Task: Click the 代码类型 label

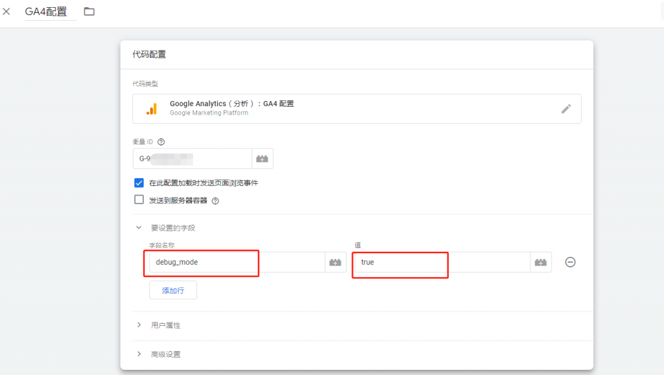Action: click(x=145, y=84)
